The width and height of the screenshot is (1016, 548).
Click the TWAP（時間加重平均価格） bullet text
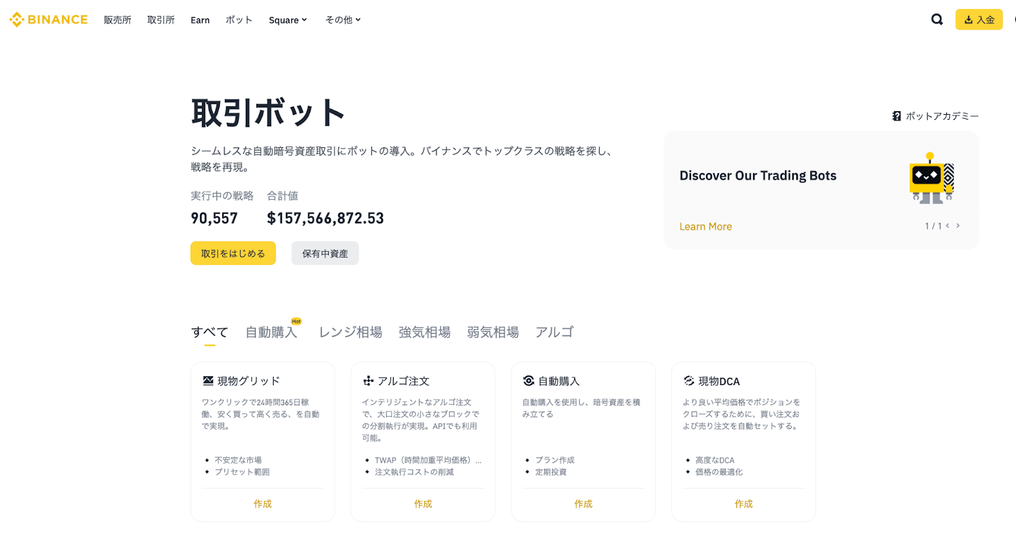pos(428,460)
